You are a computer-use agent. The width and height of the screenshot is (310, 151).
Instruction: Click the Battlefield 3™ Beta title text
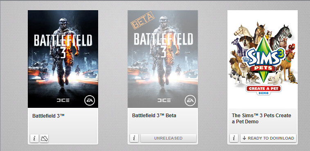pos(154,116)
